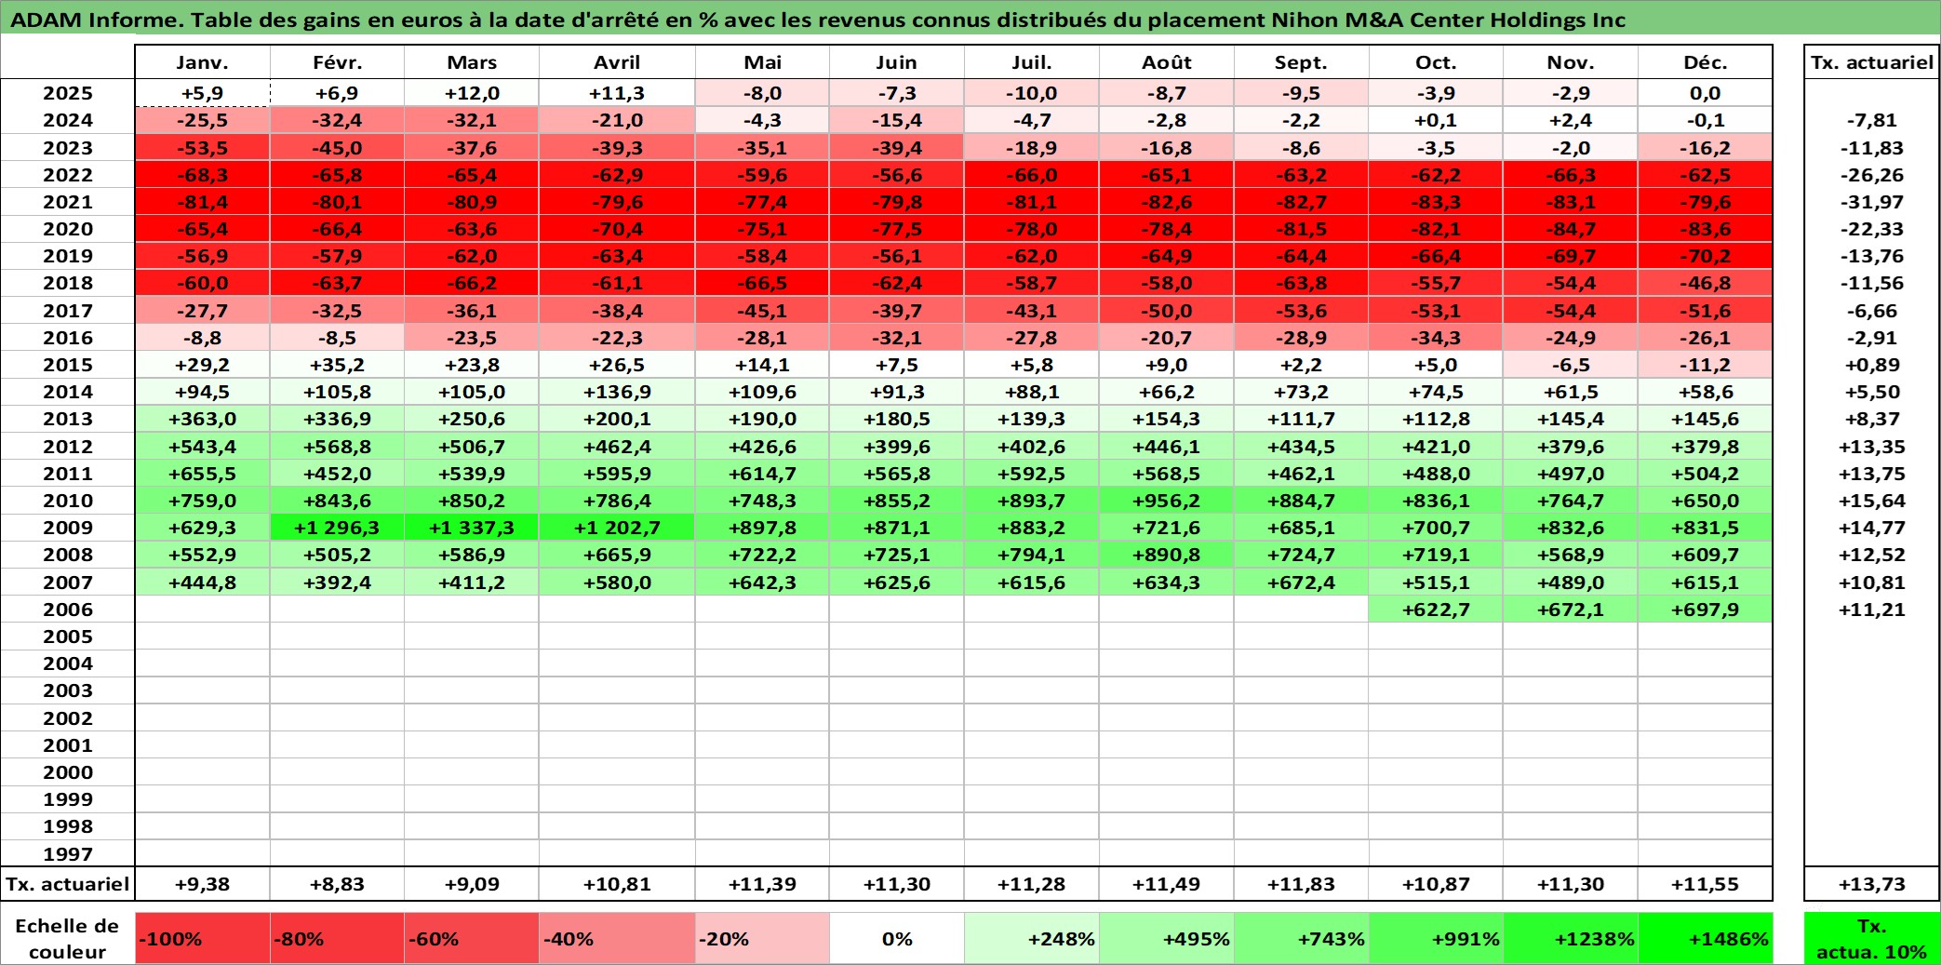Click the 2010 actuarial rate +15,64
1941x965 pixels.
click(1872, 501)
